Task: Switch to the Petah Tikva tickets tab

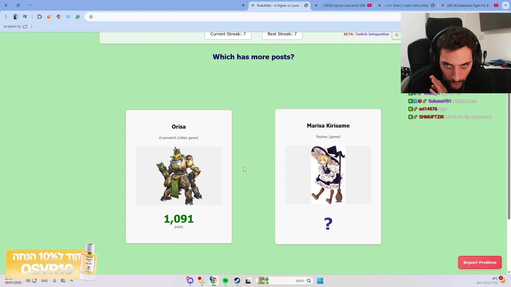Action: 407,5
